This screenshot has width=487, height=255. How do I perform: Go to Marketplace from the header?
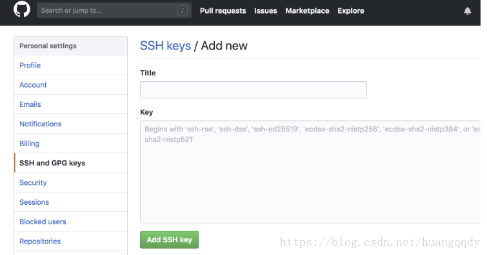307,11
